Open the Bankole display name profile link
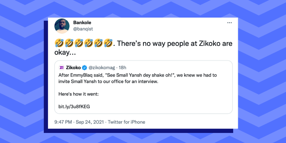Image resolution: width=286 pixels, height=143 pixels. pos(82,22)
